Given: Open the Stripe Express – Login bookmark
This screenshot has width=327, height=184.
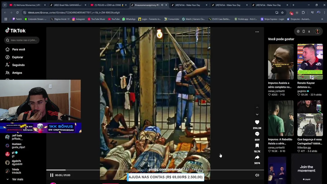Looking at the screenshot, I should tap(272, 19).
